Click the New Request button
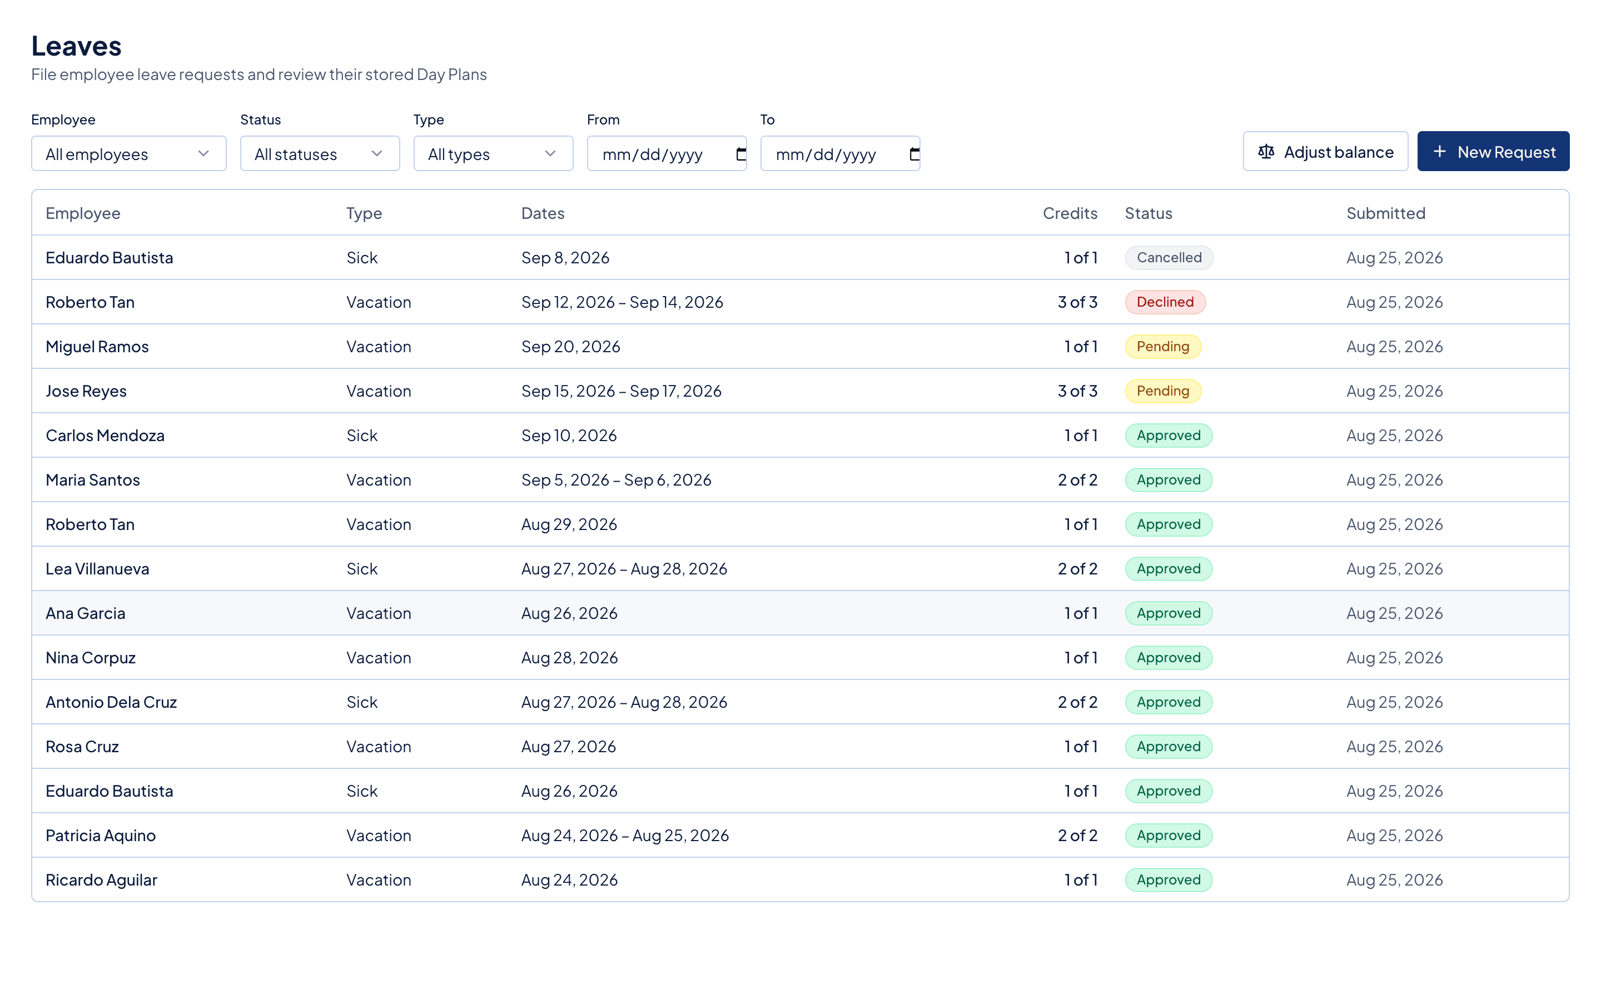Image resolution: width=1601 pixels, height=1000 pixels. pos(1493,152)
